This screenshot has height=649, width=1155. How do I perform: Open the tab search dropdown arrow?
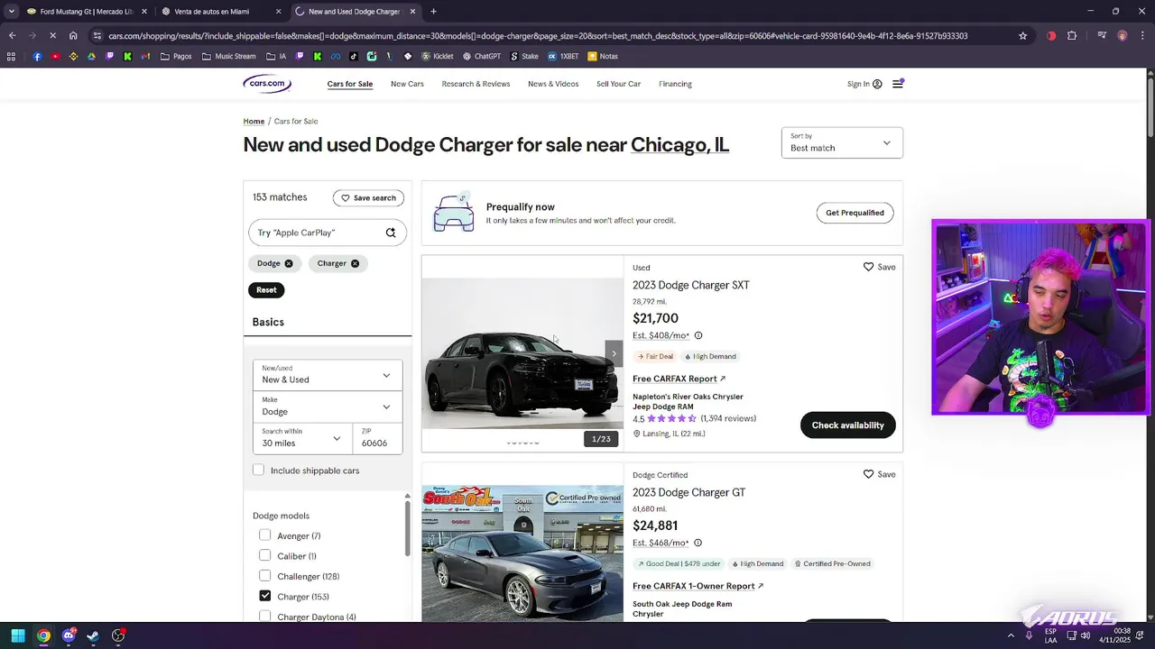pos(12,12)
